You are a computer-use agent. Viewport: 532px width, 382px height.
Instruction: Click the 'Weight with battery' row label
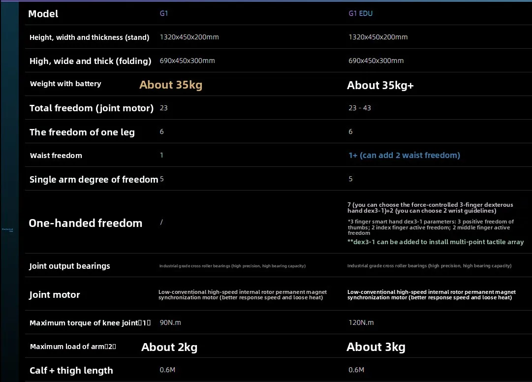(x=65, y=84)
